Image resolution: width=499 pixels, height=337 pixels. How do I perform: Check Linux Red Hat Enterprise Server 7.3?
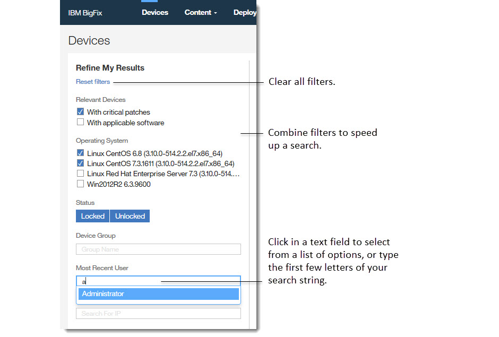point(81,174)
